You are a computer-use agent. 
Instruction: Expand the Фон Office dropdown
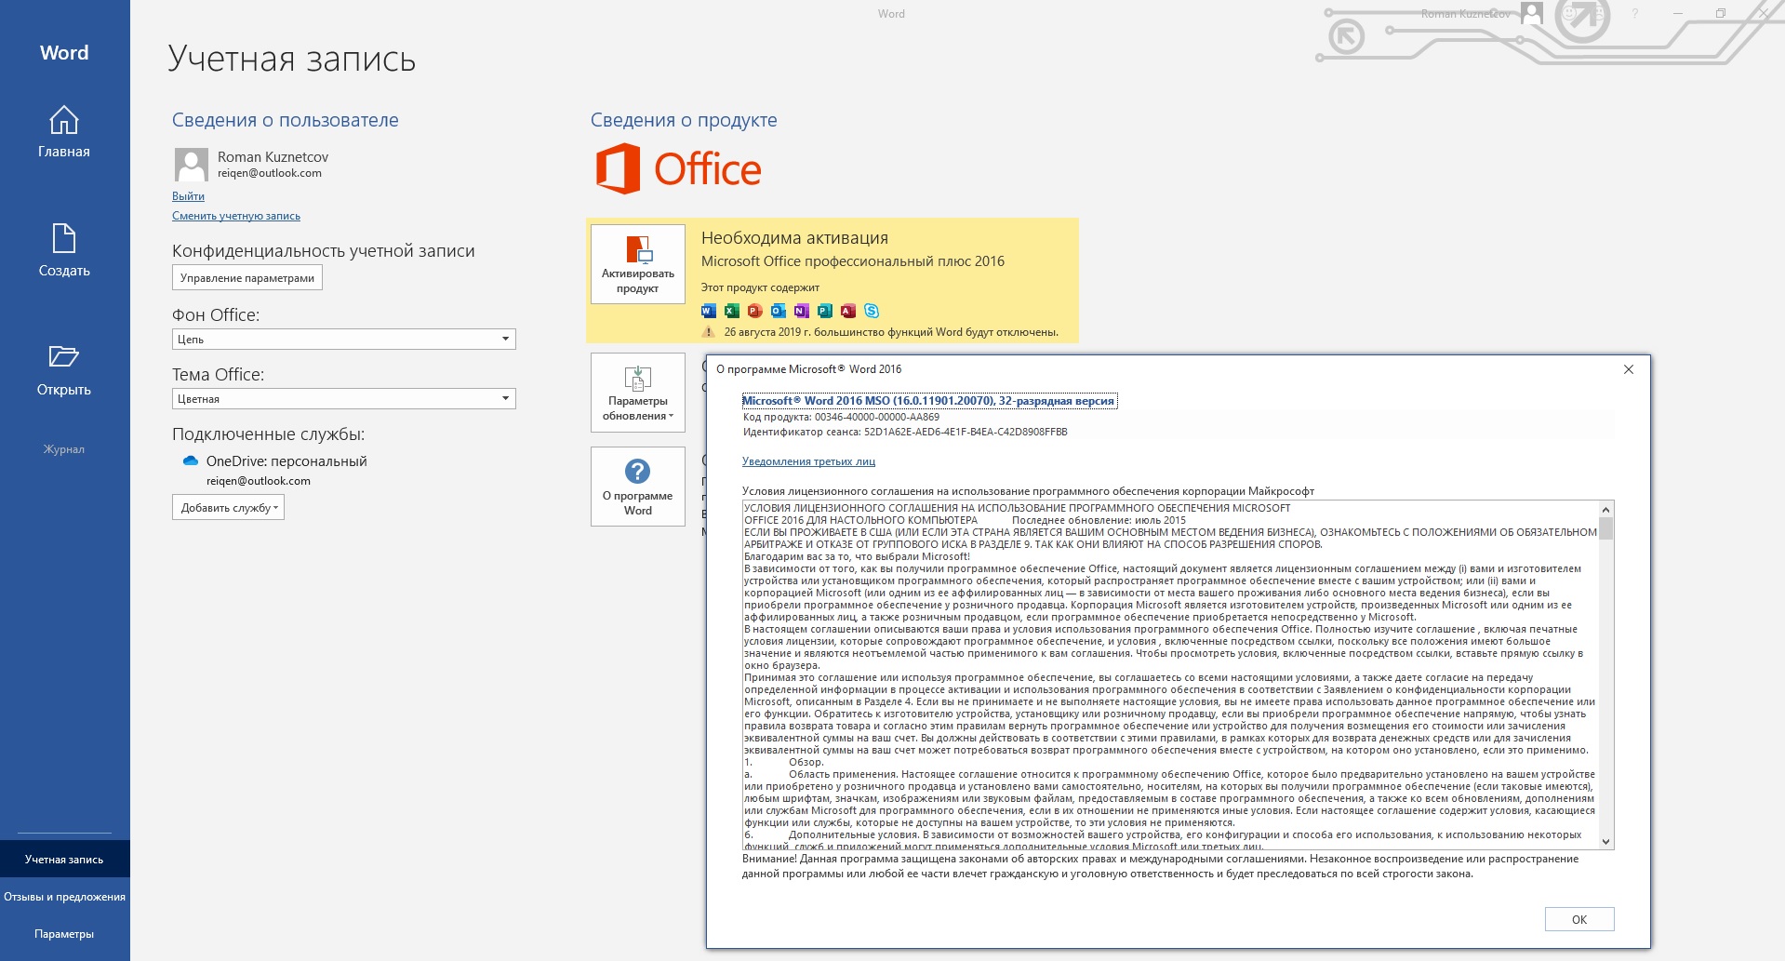[x=505, y=340]
